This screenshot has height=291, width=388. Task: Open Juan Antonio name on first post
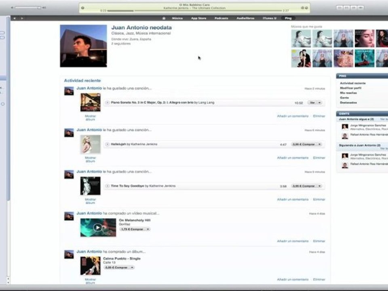coord(89,88)
